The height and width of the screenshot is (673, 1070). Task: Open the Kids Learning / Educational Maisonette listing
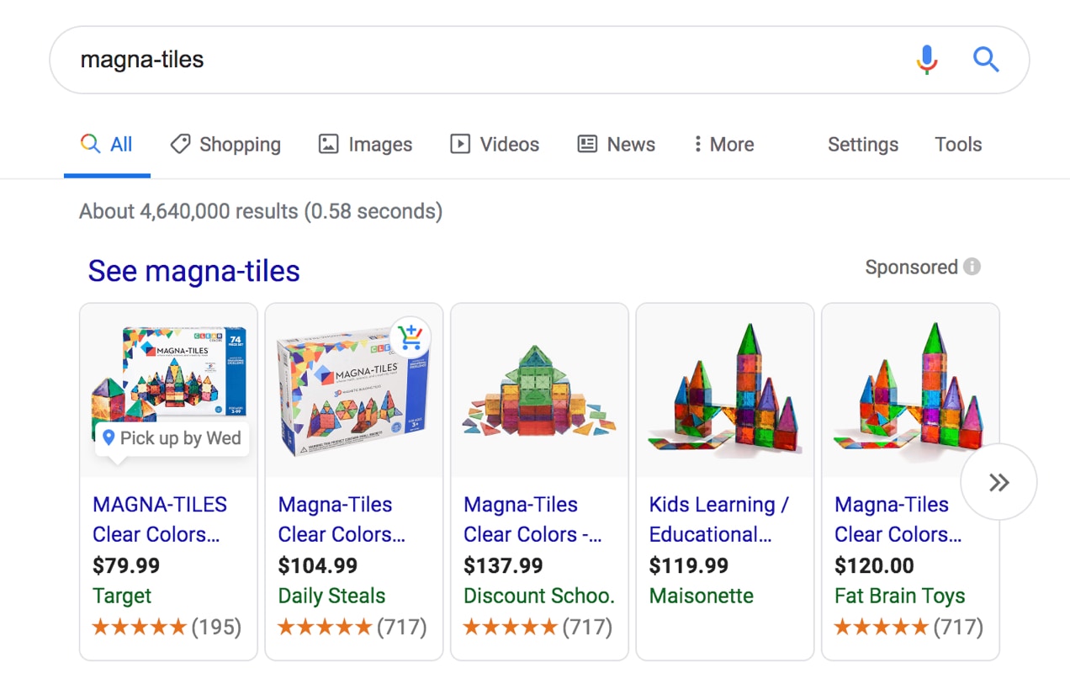[x=718, y=519]
